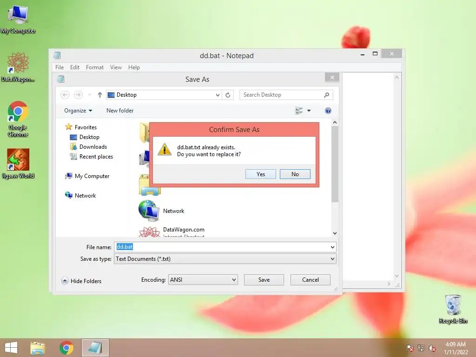The width and height of the screenshot is (476, 357).
Task: Expand the view options dropdown arrow
Action: 309,111
